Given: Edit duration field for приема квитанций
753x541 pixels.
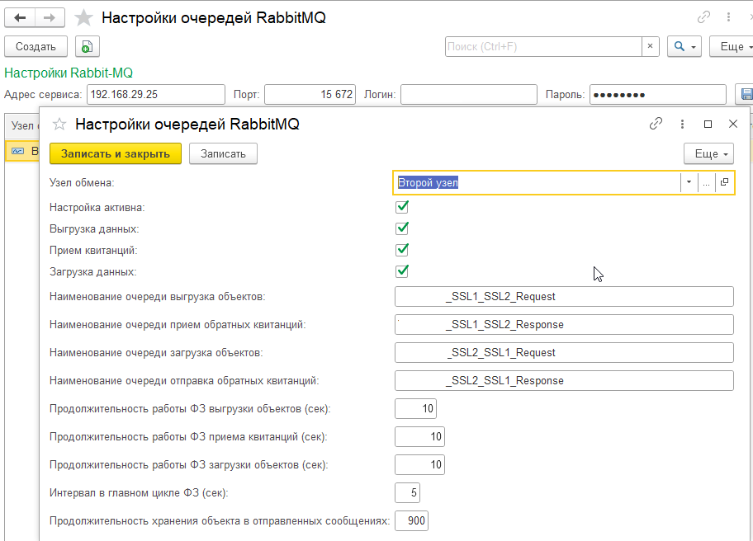Looking at the screenshot, I should point(419,436).
